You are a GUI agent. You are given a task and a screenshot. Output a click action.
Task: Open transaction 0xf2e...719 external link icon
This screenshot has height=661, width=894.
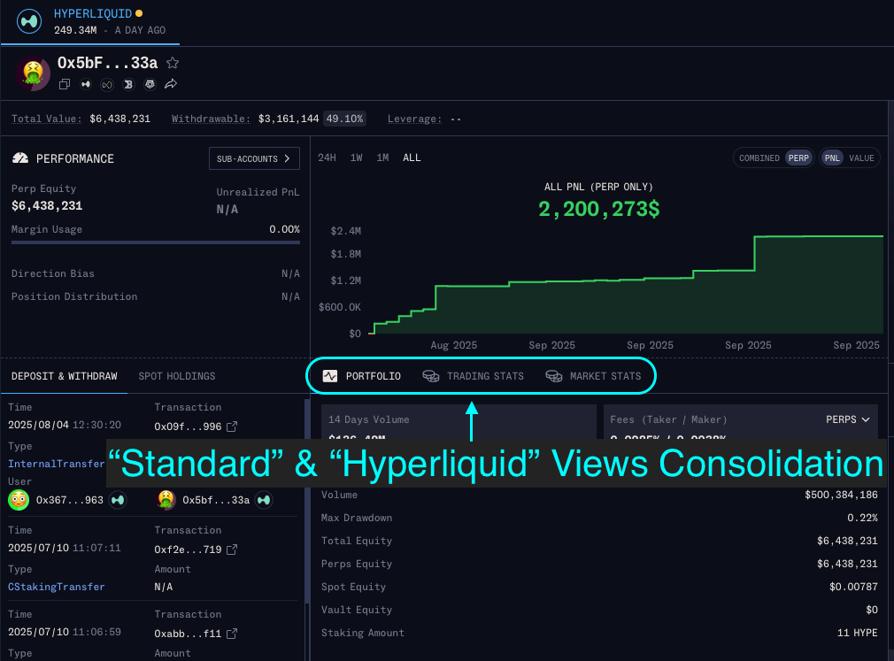coord(232,550)
